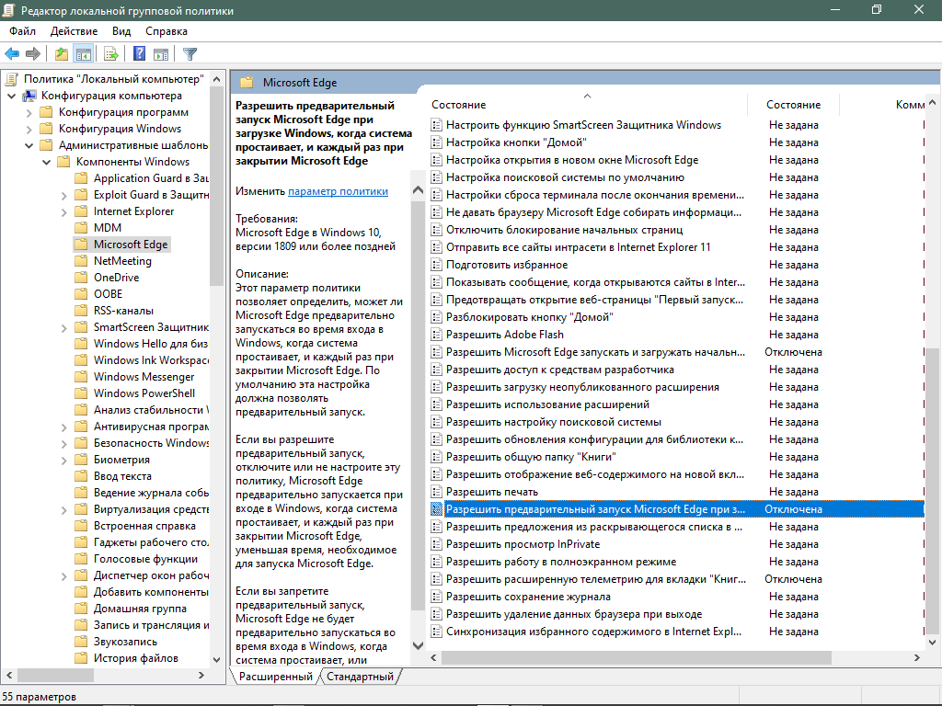This screenshot has width=942, height=706.
Task: Go forward with the Forward arrow
Action: click(33, 53)
